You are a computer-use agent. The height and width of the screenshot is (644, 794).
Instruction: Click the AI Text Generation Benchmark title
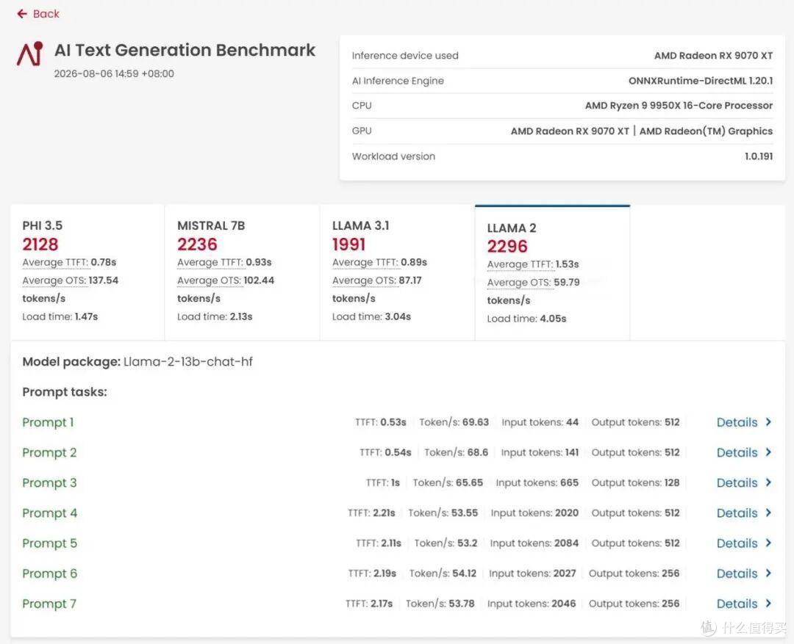click(185, 50)
